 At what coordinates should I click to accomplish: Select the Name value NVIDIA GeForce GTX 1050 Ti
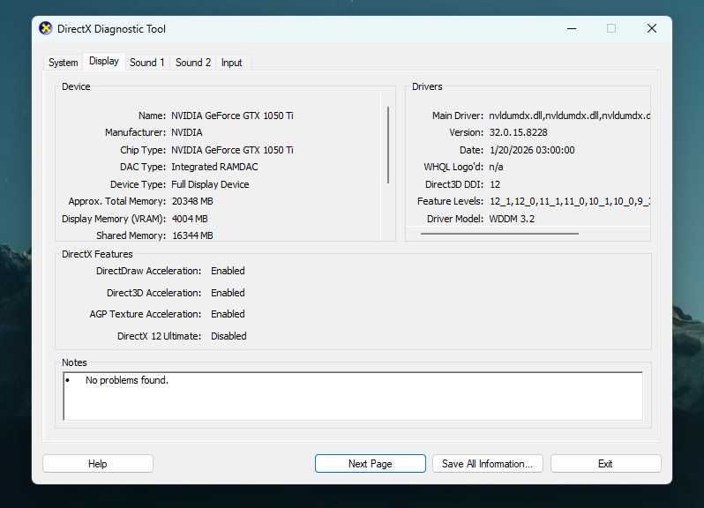coord(232,116)
